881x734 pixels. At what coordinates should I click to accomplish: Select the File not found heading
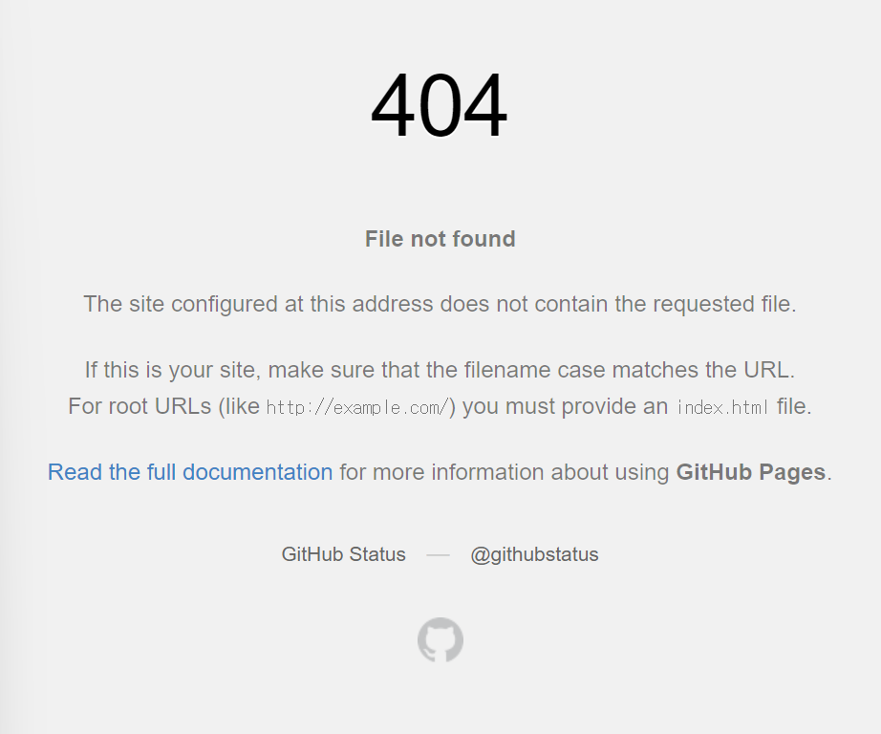click(440, 239)
